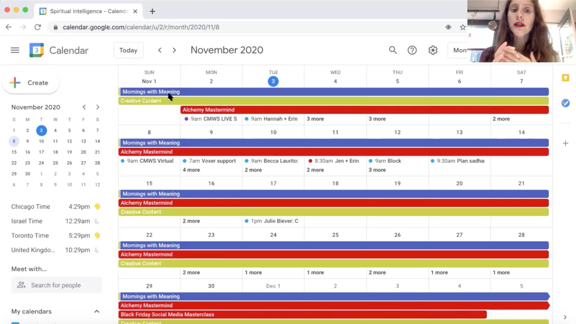The image size is (576, 324).
Task: Click the browser address bar URL
Action: (x=141, y=27)
